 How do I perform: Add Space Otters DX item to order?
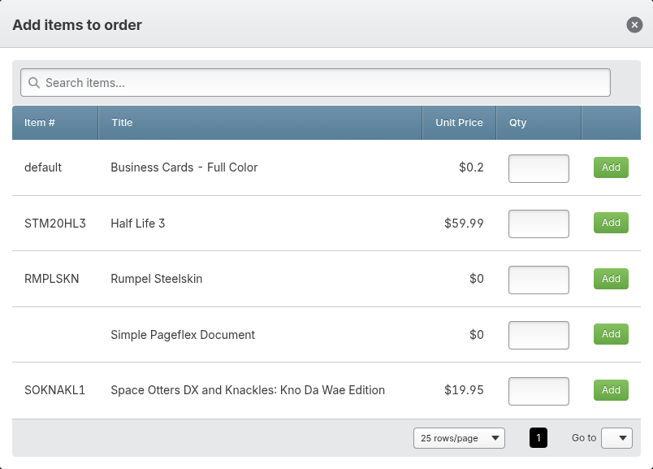pos(611,390)
